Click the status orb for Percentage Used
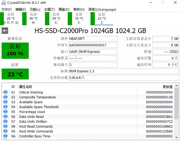This screenshot has width=181, height=142. (5, 112)
